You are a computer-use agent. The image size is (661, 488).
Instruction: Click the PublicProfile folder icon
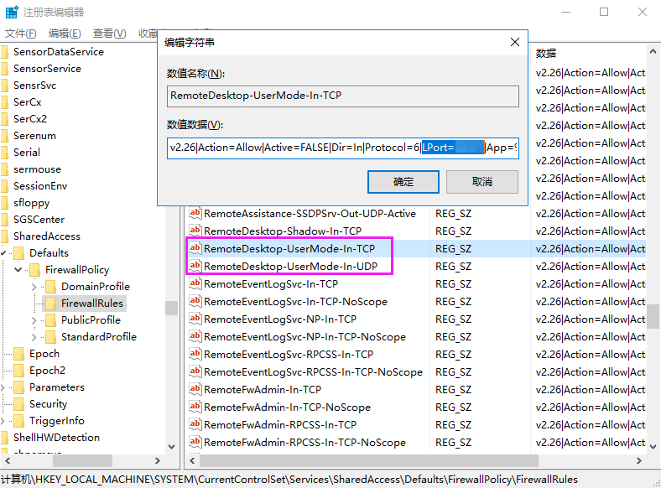click(x=50, y=320)
